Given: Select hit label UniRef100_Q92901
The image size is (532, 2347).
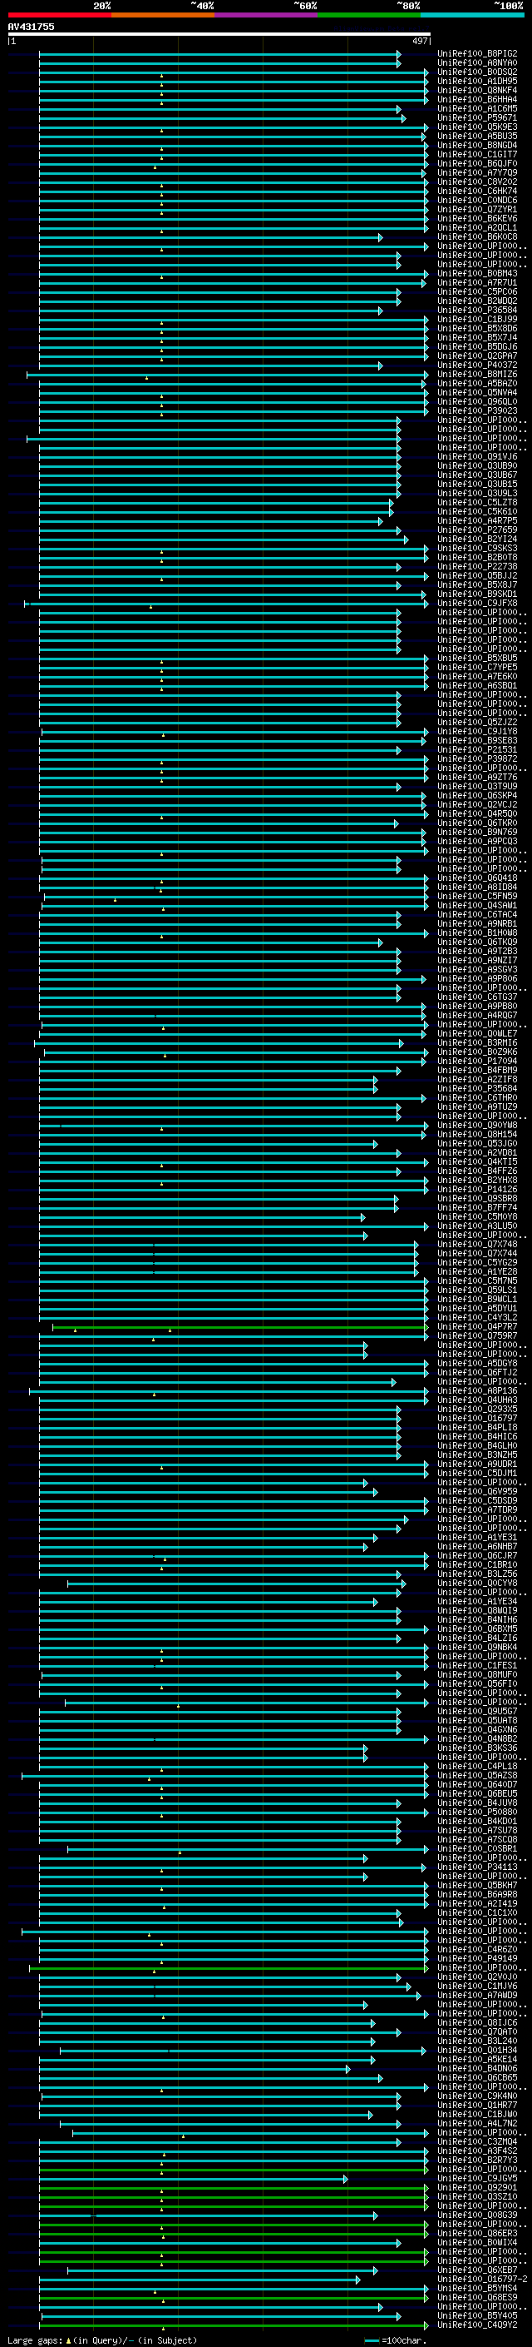Looking at the screenshot, I should 477,2187.
